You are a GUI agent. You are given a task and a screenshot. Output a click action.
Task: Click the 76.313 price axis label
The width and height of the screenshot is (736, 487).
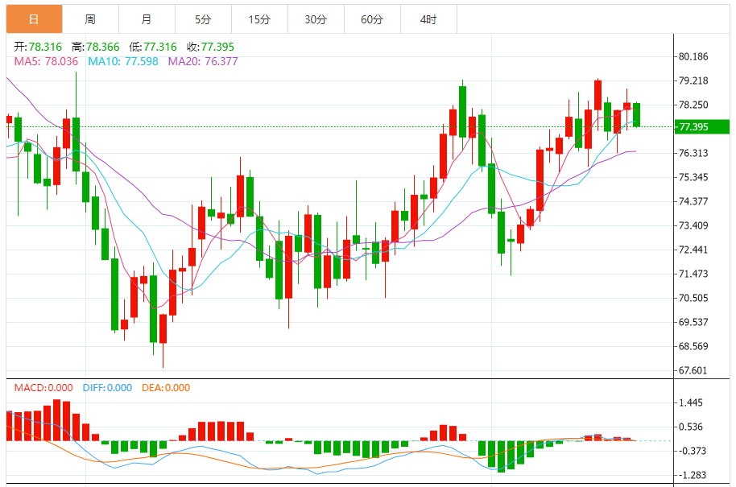(693, 154)
